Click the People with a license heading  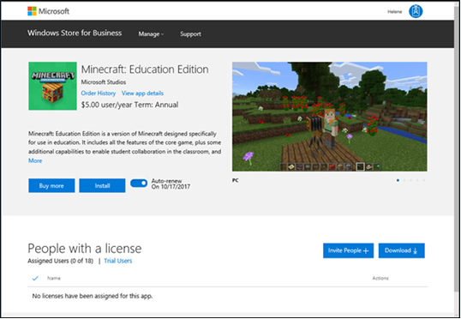85,249
